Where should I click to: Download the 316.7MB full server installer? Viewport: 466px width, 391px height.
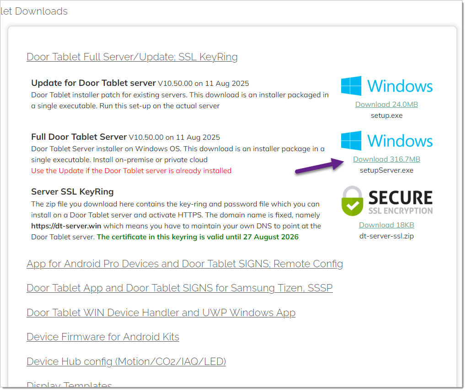tap(386, 159)
